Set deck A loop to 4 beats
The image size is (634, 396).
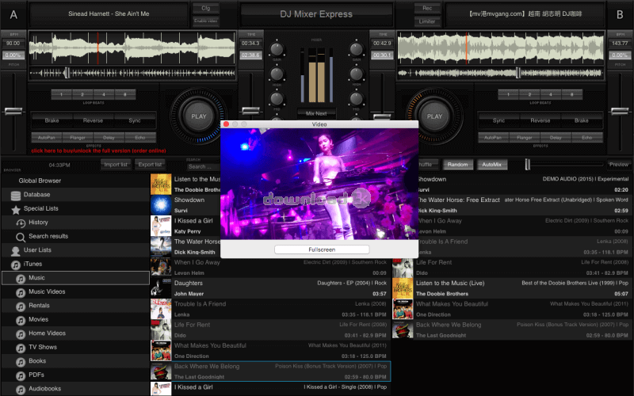coord(104,94)
